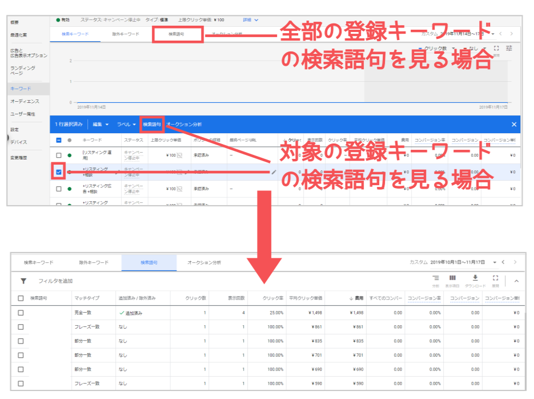Open デバイス in the left sidebar

18,142
